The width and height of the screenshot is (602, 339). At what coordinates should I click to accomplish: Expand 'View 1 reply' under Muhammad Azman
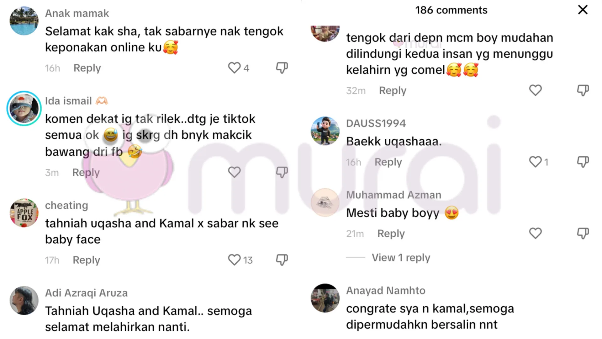pyautogui.click(x=401, y=258)
